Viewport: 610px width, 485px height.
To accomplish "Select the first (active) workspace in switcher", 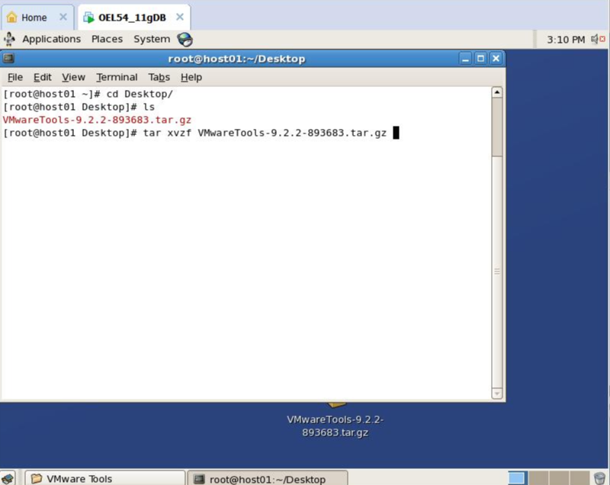I will click(x=518, y=478).
